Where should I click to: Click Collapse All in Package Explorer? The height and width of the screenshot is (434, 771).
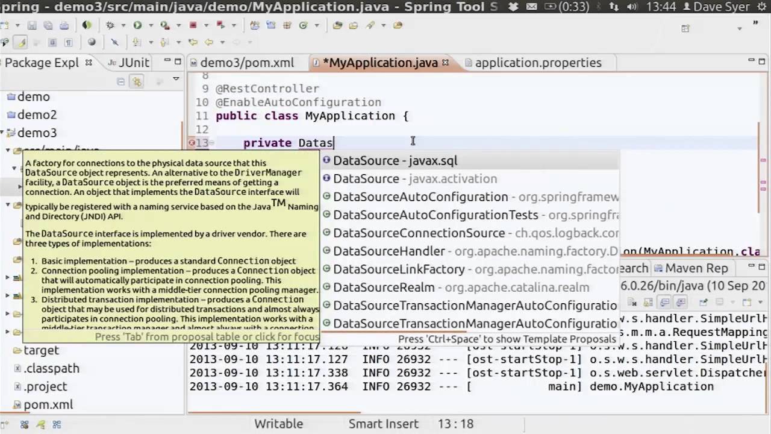tap(120, 81)
